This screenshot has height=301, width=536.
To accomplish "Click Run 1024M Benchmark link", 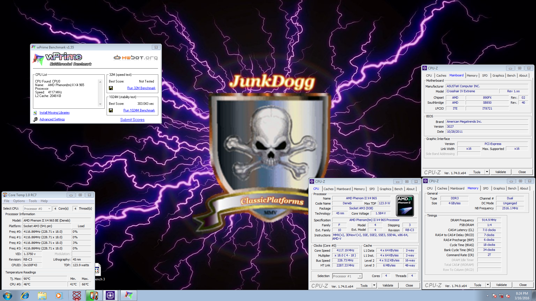I will coord(139,110).
